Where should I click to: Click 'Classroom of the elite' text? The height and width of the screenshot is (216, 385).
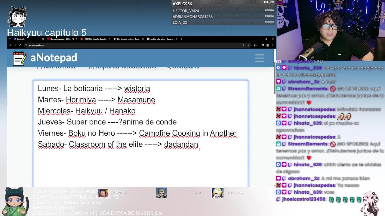coord(106,144)
